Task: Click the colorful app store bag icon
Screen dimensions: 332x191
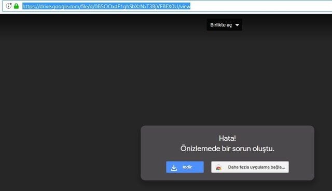Action: [x=218, y=167]
